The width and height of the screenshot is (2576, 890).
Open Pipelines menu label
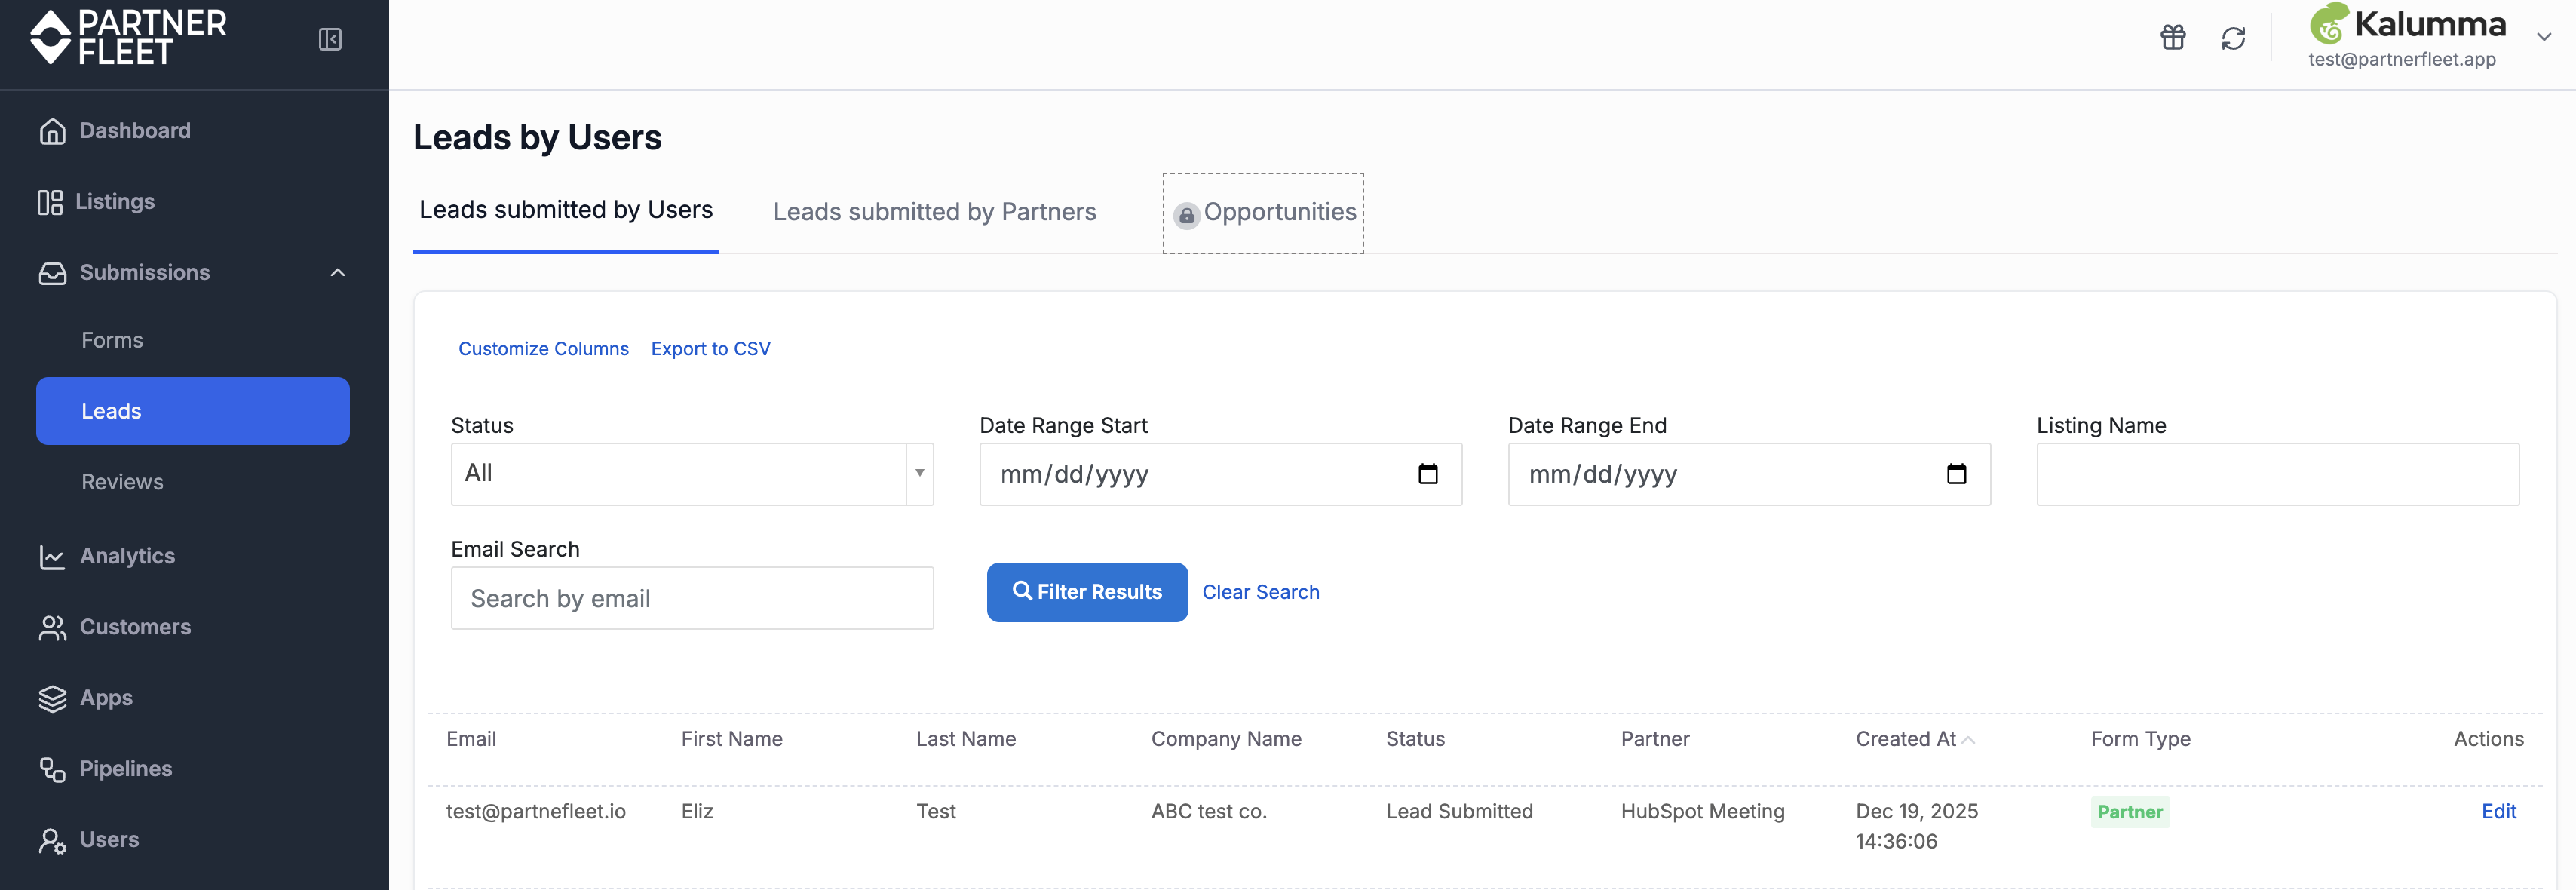(x=126, y=769)
